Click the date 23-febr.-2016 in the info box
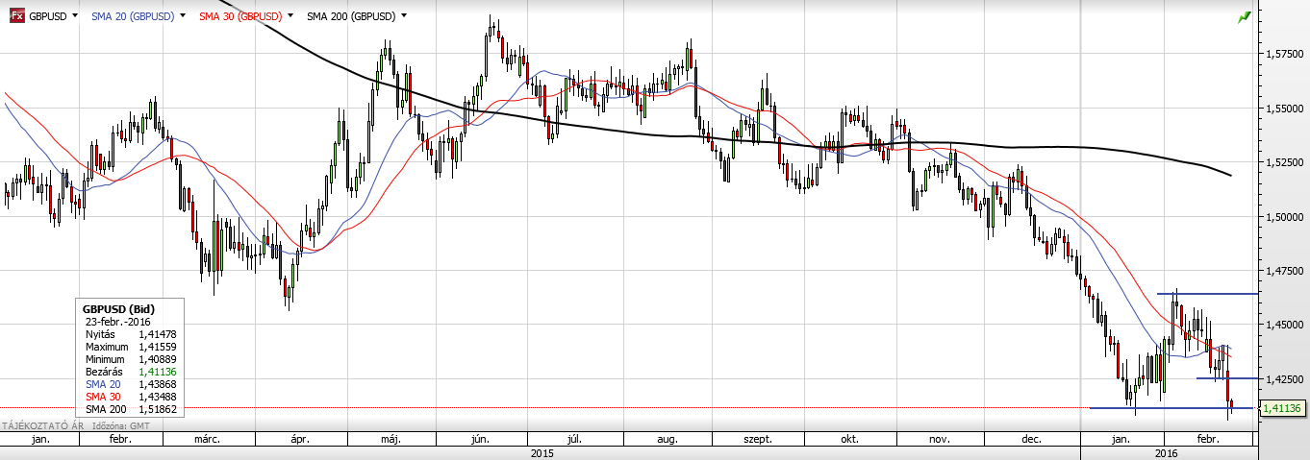 (x=117, y=321)
